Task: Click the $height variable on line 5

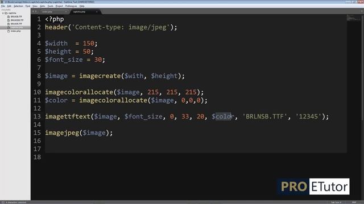Action: click(58, 52)
